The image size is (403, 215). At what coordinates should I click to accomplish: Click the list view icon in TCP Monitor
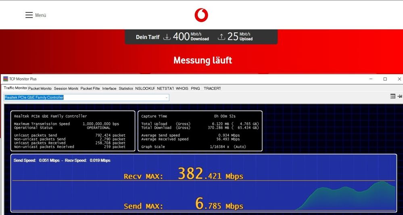coord(393,96)
